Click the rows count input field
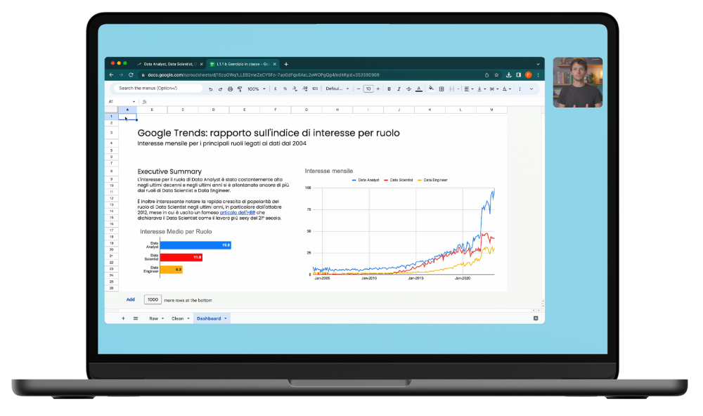 (x=153, y=299)
